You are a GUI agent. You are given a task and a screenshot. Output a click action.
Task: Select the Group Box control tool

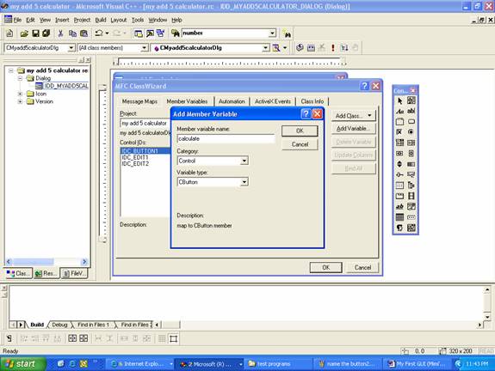[400, 122]
